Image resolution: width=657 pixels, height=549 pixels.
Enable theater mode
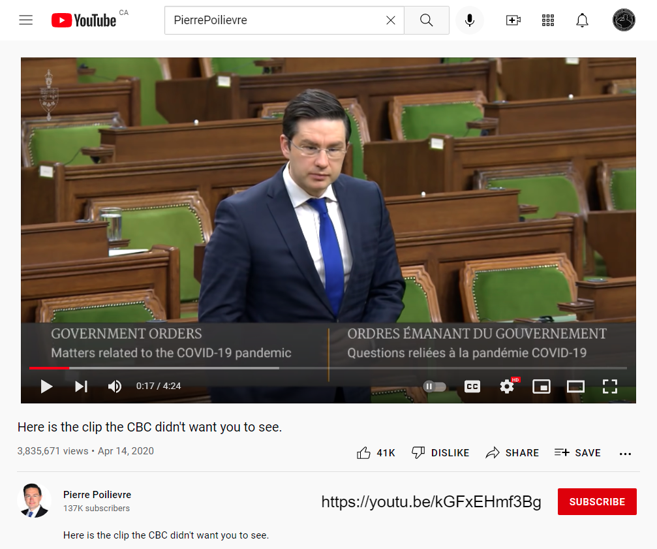click(x=575, y=386)
